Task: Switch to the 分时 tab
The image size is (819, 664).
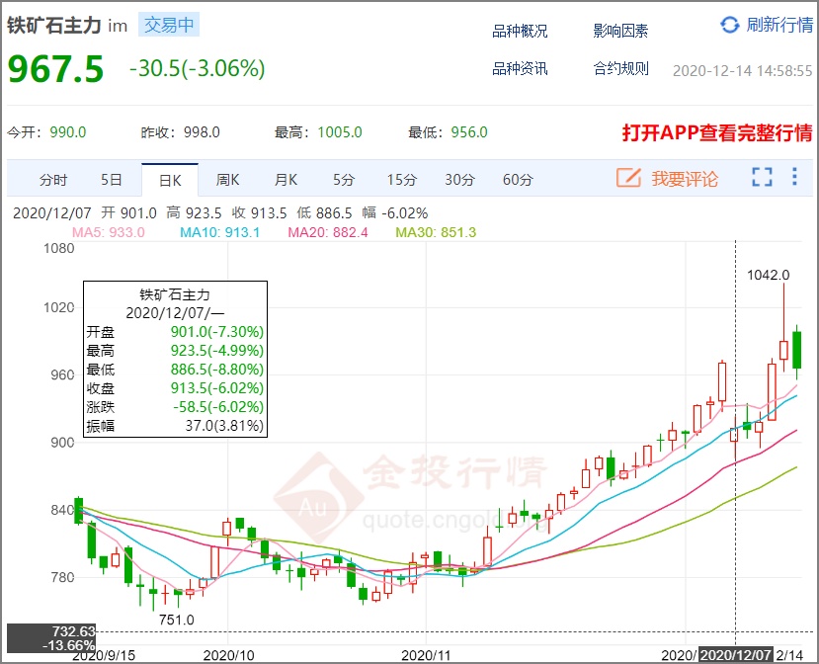Action: [53, 180]
